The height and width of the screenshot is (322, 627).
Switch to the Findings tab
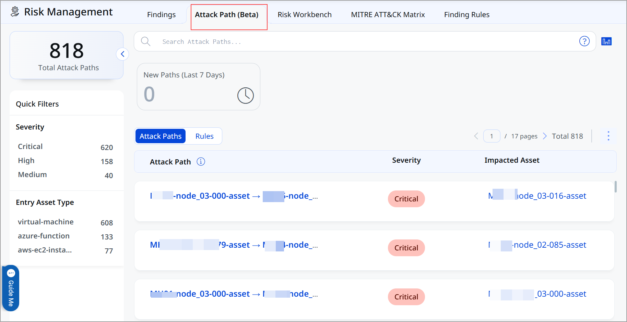coord(161,15)
